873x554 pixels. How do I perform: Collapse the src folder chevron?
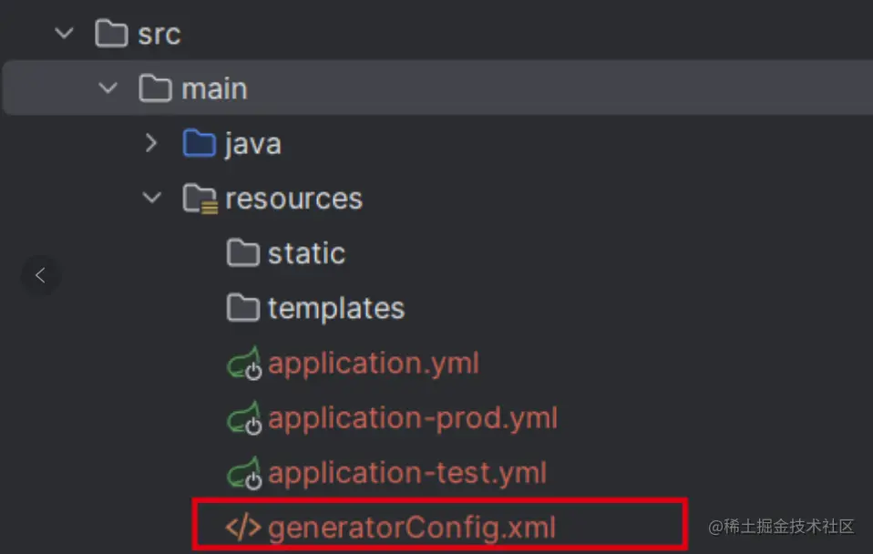click(64, 34)
